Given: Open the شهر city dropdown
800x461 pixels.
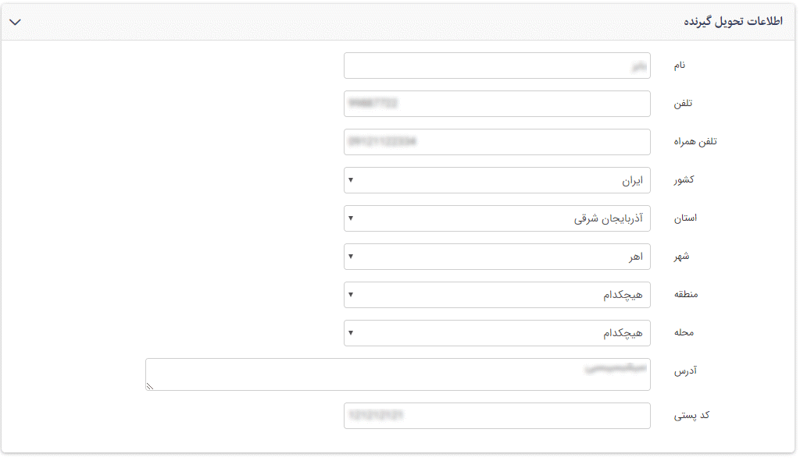Looking at the screenshot, I should coord(497,257).
